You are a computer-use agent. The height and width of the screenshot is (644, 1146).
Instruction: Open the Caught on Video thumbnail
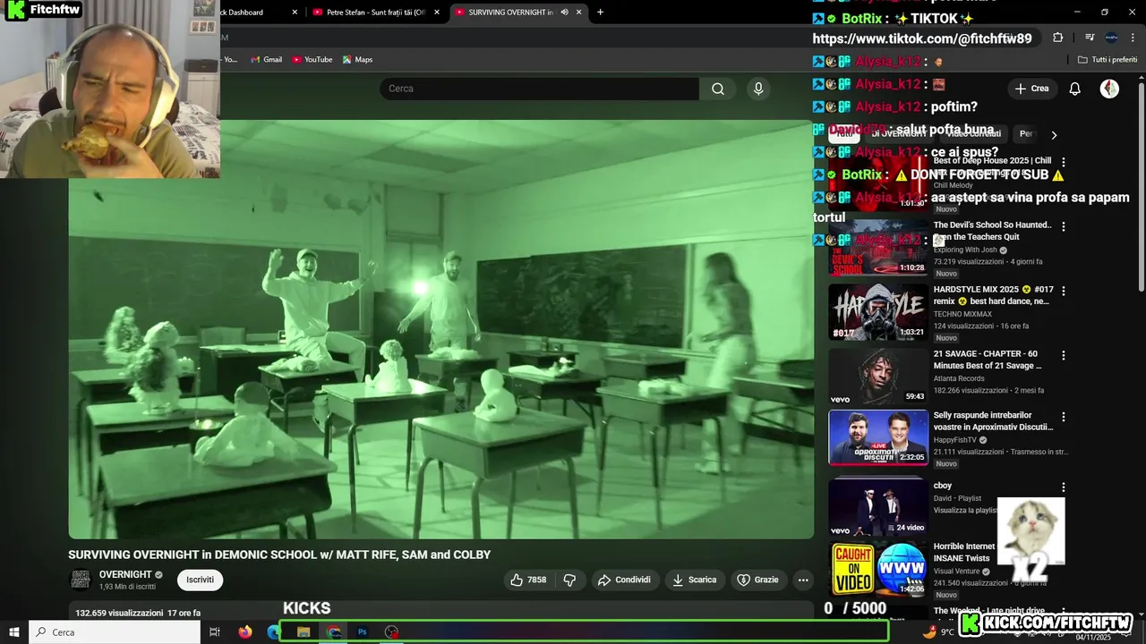click(x=878, y=569)
